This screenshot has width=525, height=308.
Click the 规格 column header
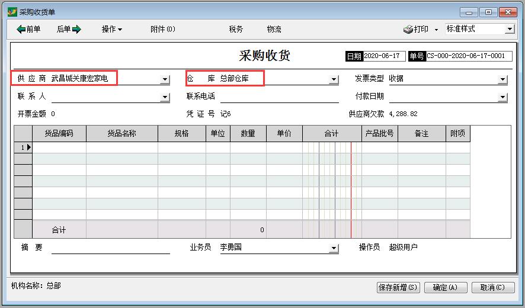(182, 134)
